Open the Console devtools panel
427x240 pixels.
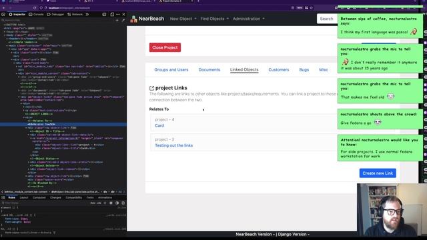[36, 15]
